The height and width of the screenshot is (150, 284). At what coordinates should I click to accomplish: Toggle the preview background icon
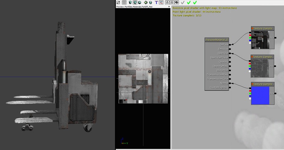point(119,2)
